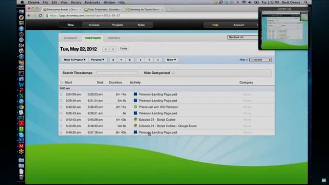Click the Time navigation tab
The height and width of the screenshot is (185, 329).
[70, 25]
